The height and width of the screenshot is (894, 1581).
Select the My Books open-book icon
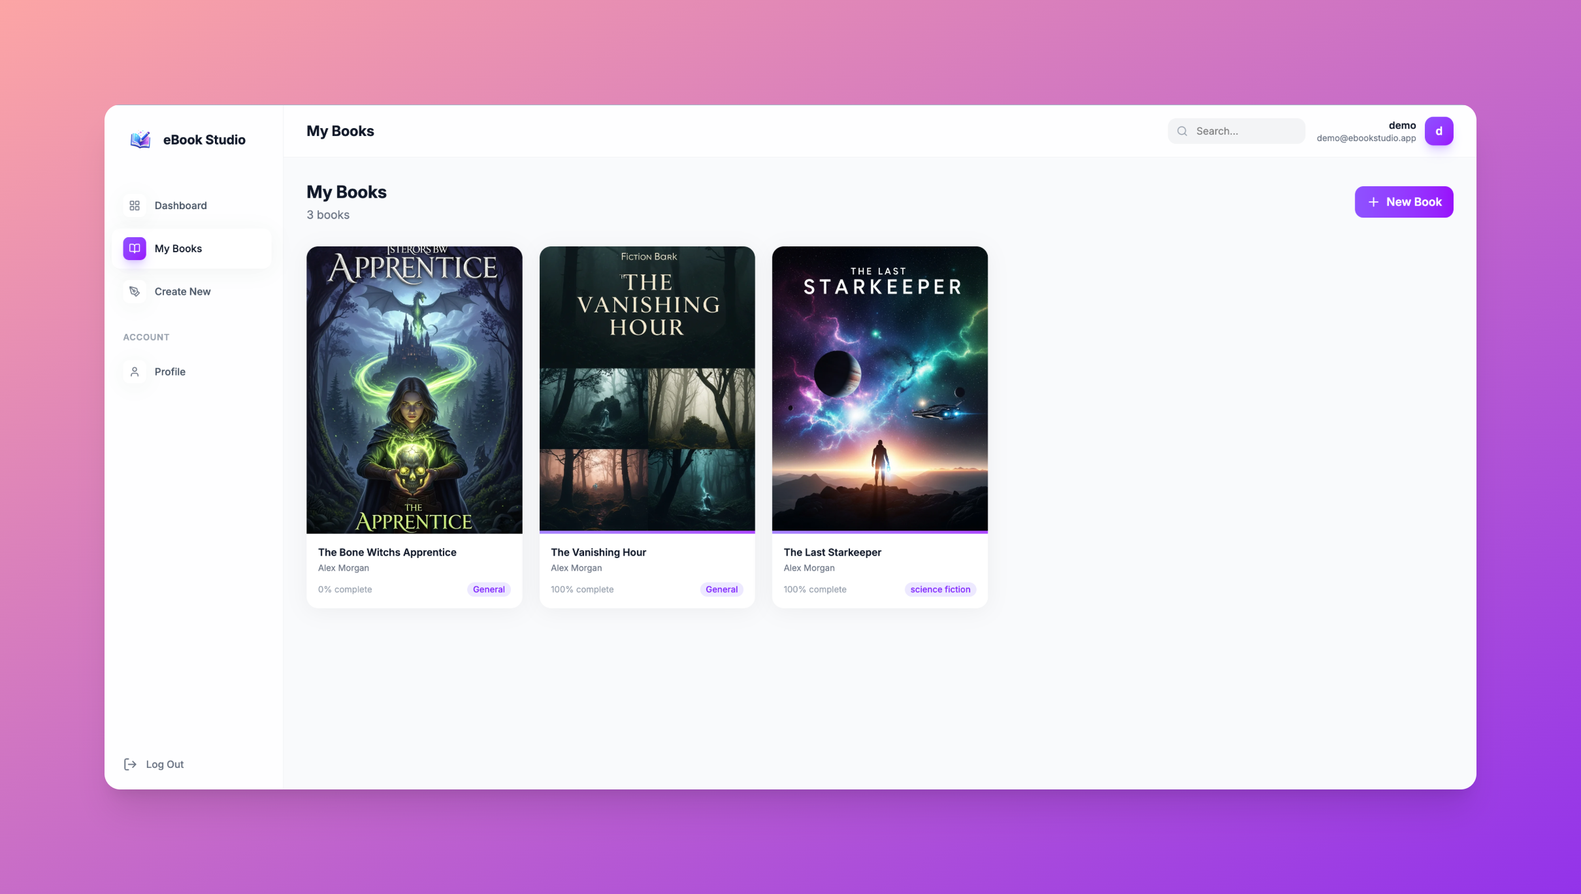[x=133, y=248]
